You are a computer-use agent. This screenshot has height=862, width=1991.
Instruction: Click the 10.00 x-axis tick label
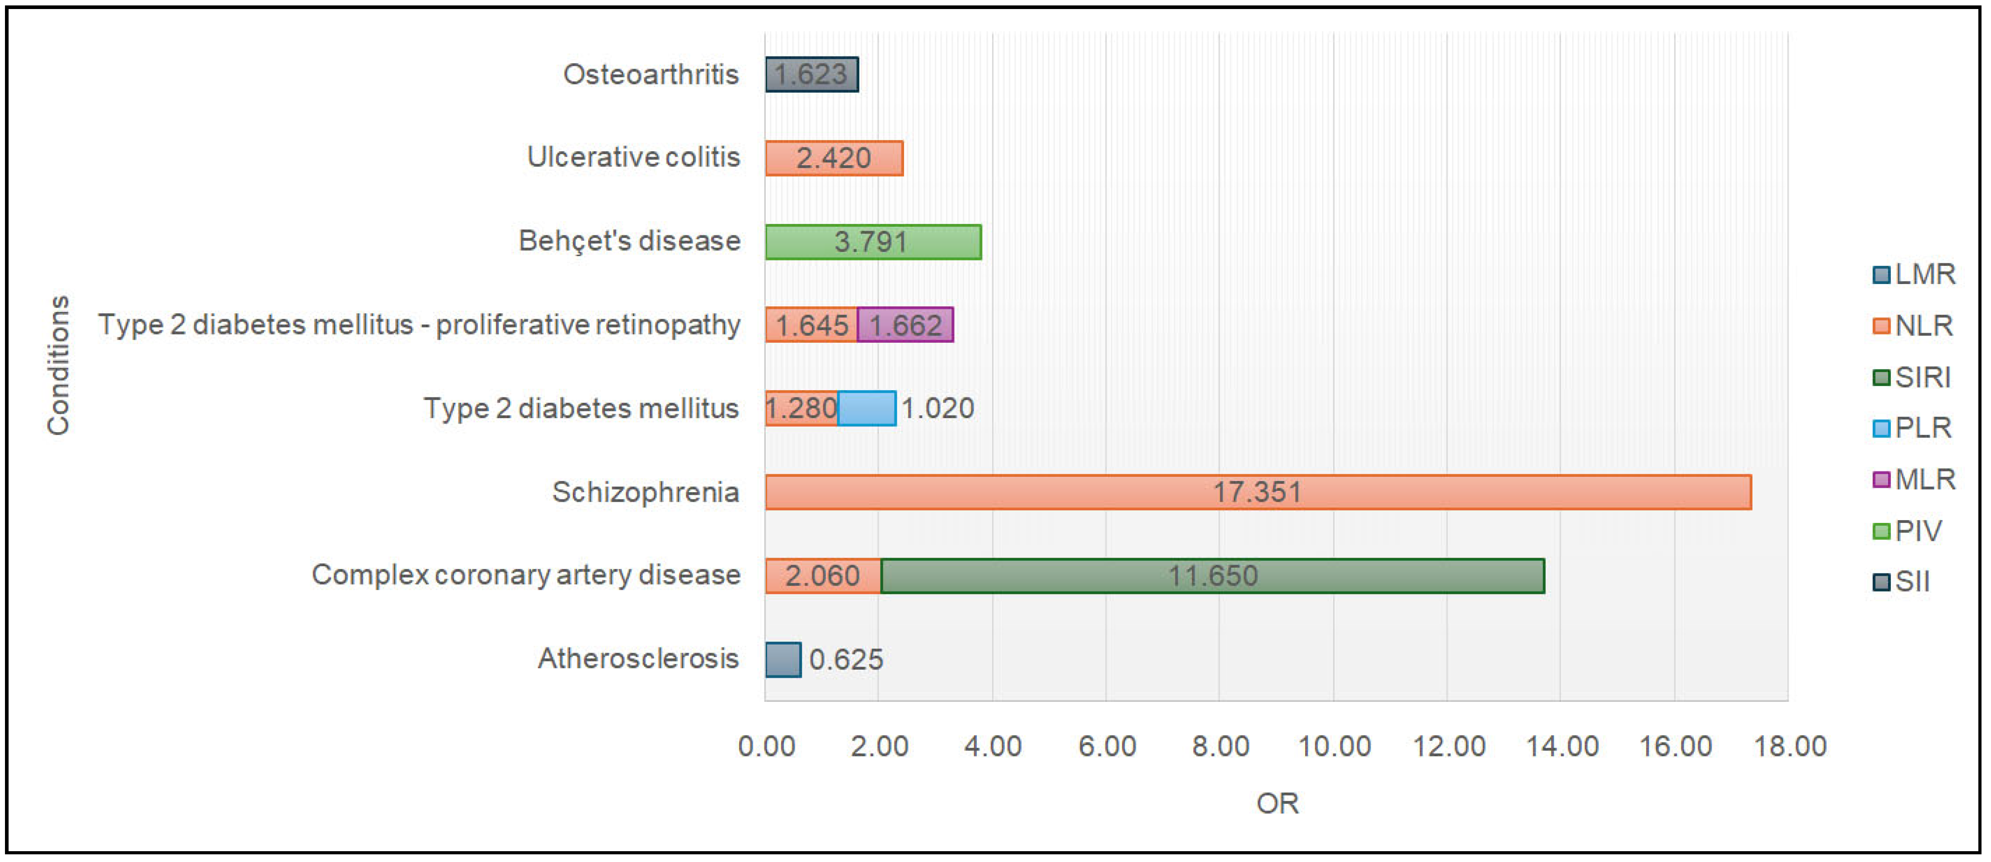click(x=1334, y=746)
